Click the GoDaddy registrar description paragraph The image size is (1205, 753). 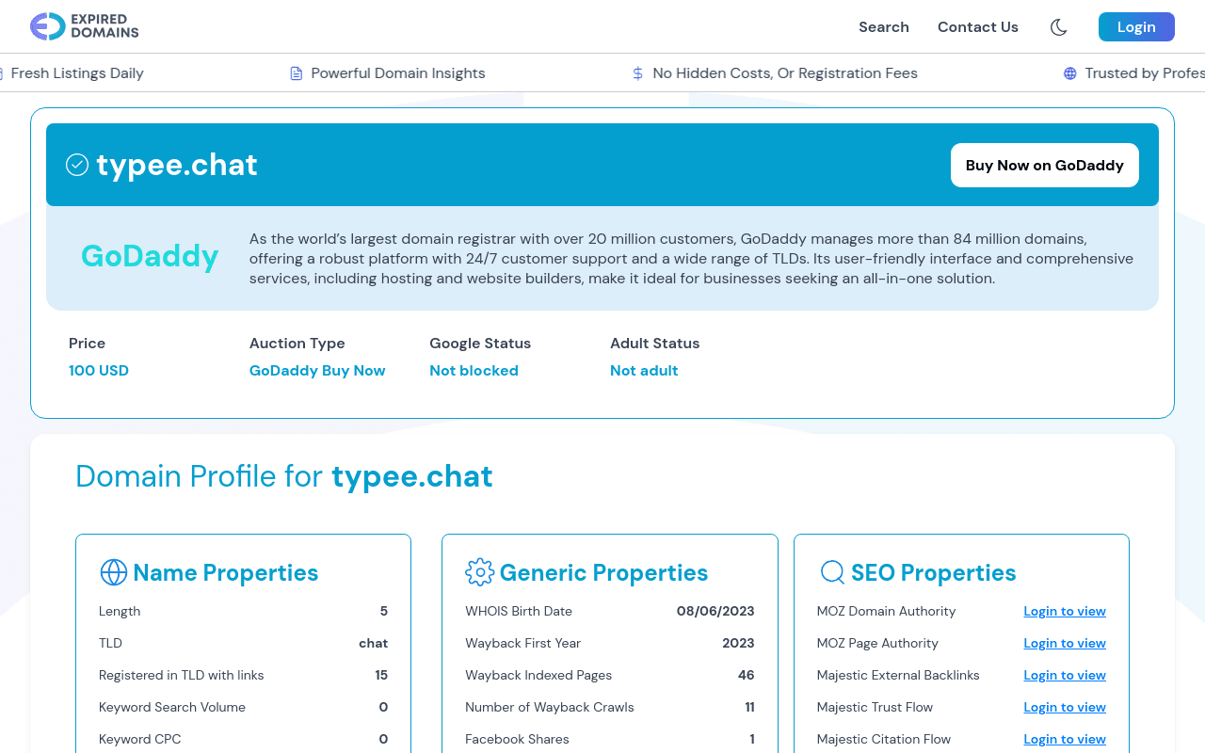692,259
